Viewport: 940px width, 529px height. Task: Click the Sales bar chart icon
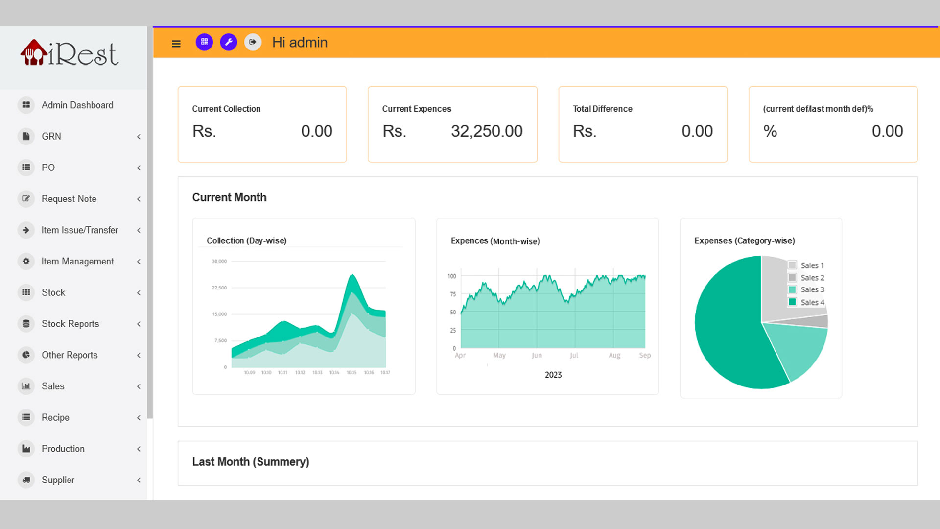pos(26,386)
